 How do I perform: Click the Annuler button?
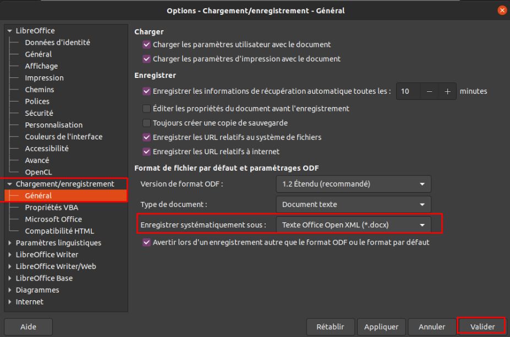pos(432,327)
